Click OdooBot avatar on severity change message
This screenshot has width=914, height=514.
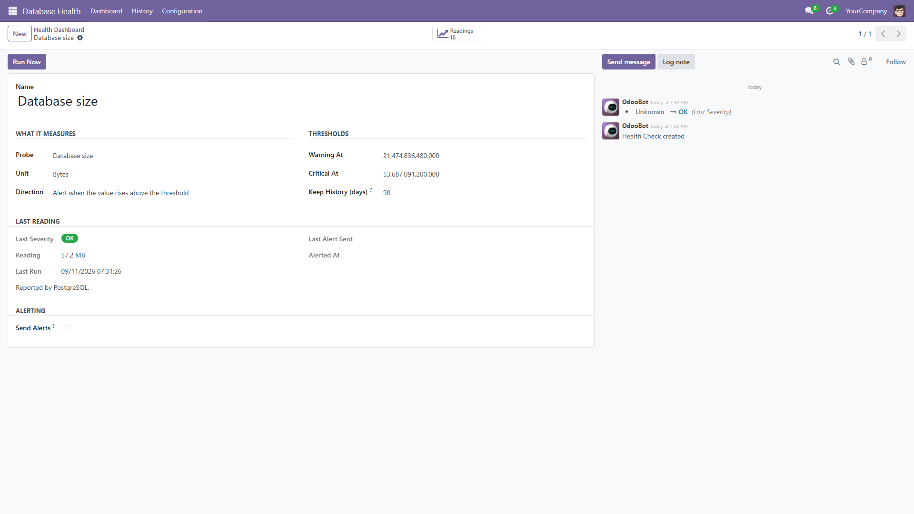[x=611, y=107]
